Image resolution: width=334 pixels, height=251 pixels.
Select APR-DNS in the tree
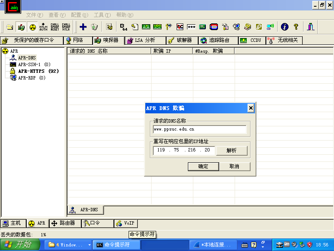click(27, 58)
